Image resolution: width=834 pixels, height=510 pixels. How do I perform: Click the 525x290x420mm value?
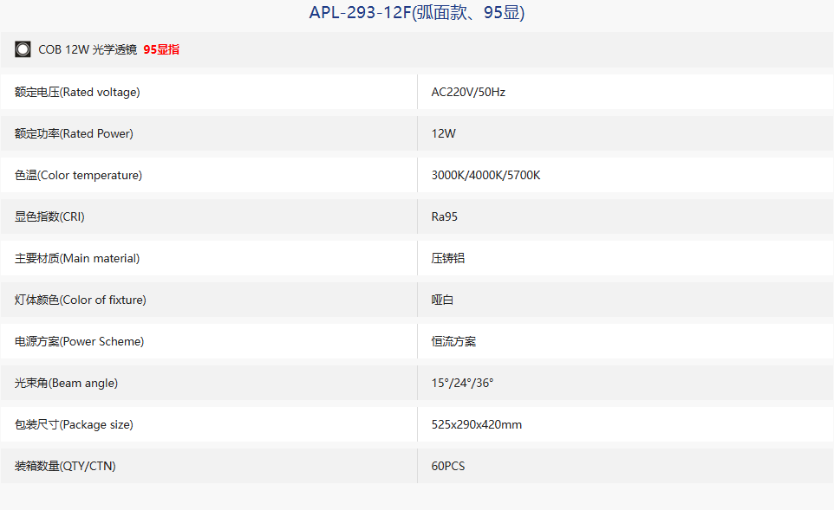pos(477,424)
